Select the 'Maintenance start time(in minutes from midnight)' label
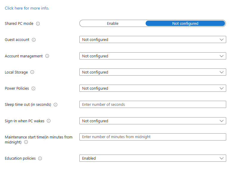The image size is (245, 171). 38,140
